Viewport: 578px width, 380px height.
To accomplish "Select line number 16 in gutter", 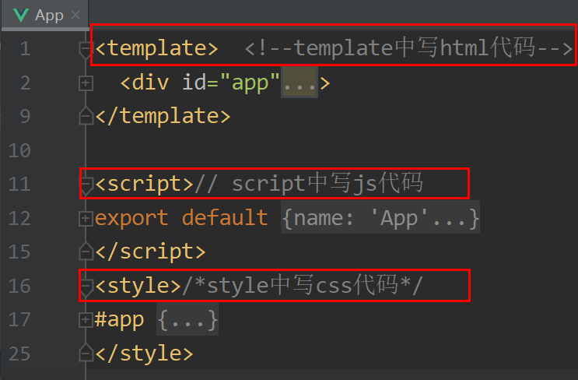I will [x=19, y=287].
